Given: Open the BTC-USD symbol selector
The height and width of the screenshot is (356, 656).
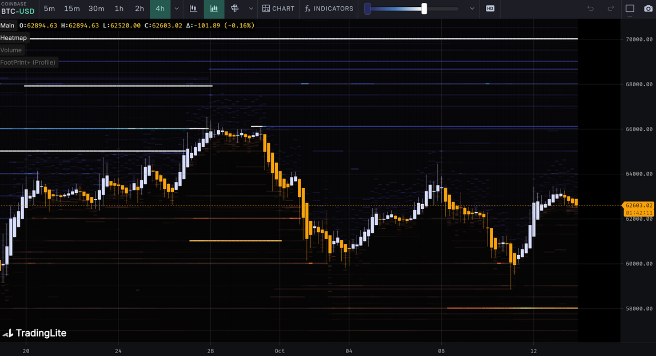Looking at the screenshot, I should click(18, 9).
